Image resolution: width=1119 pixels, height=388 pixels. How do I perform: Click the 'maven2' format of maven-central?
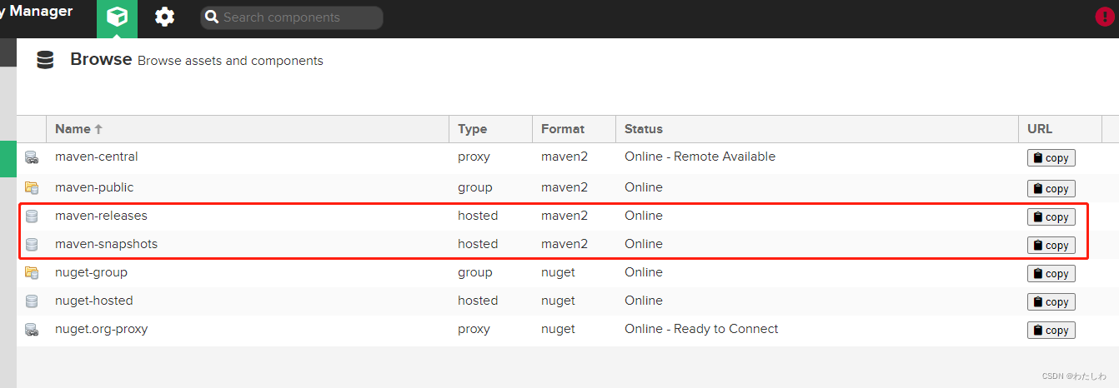[565, 157]
